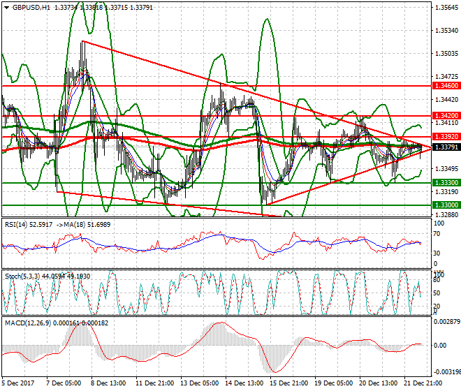461x391 pixels.
Task: Click the 1.32880 price scale value
Action: (x=446, y=214)
